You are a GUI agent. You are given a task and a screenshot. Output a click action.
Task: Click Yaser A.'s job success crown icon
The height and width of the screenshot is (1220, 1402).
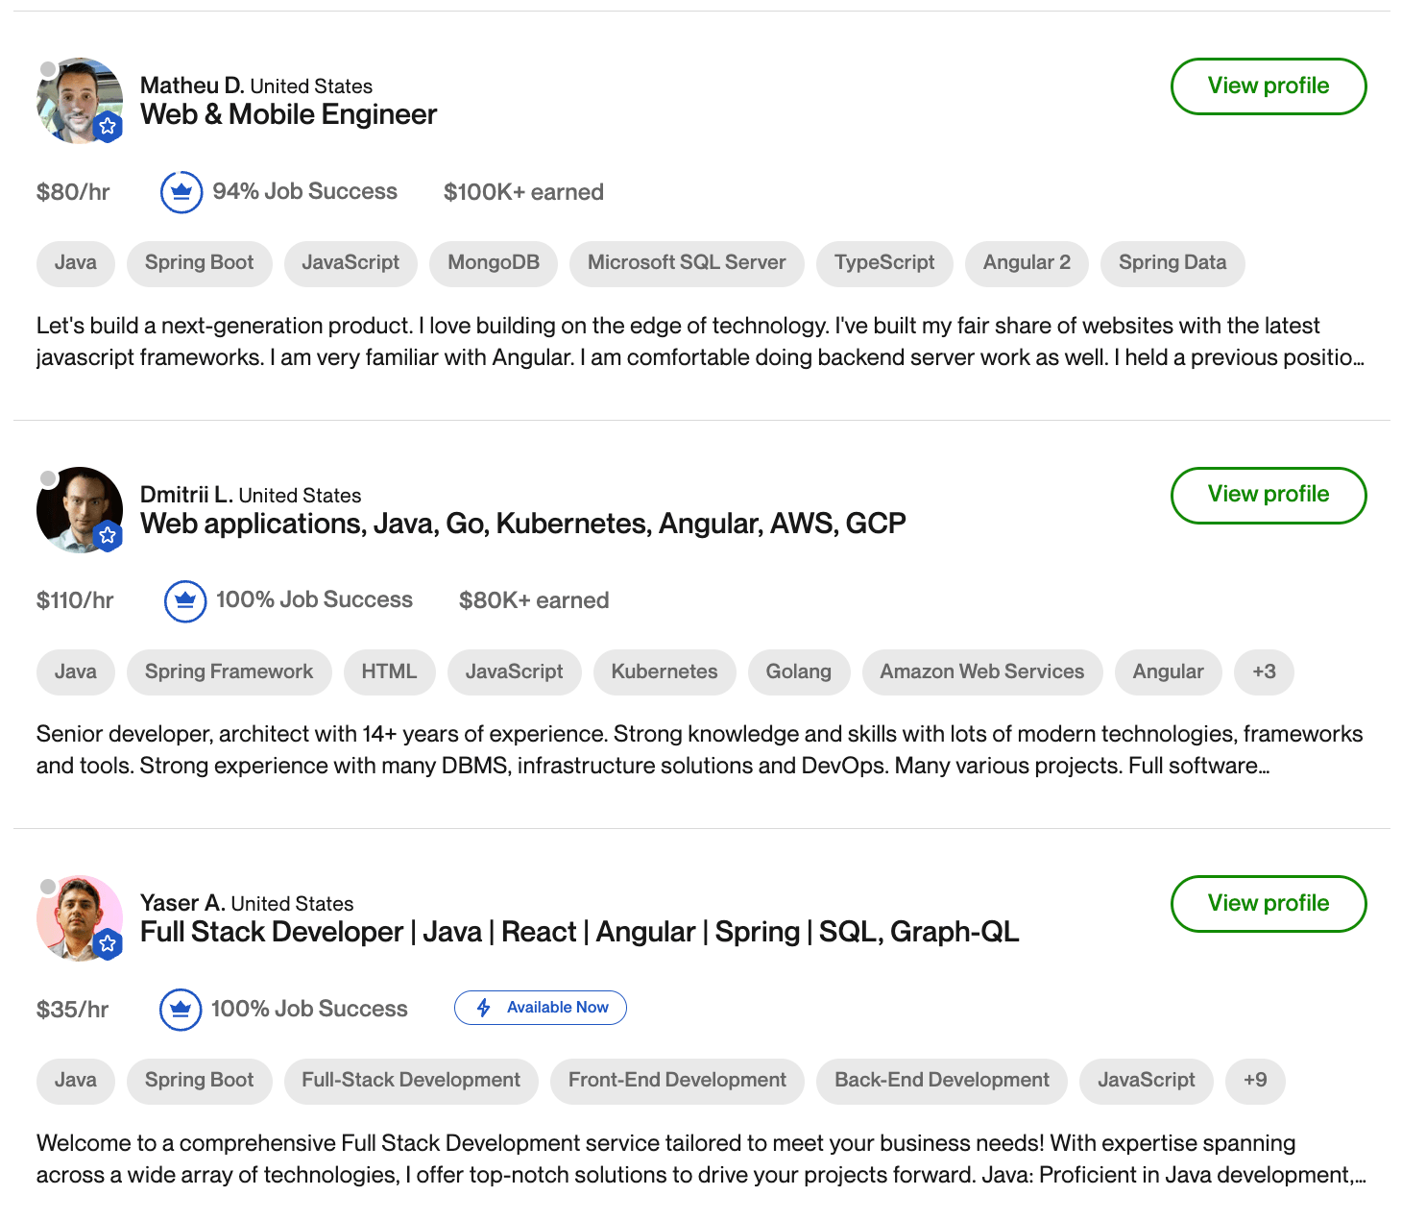[181, 1010]
